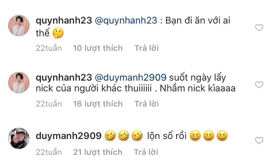
Task: Like the 'lộn số rồi' comment heart
Action: (259, 140)
